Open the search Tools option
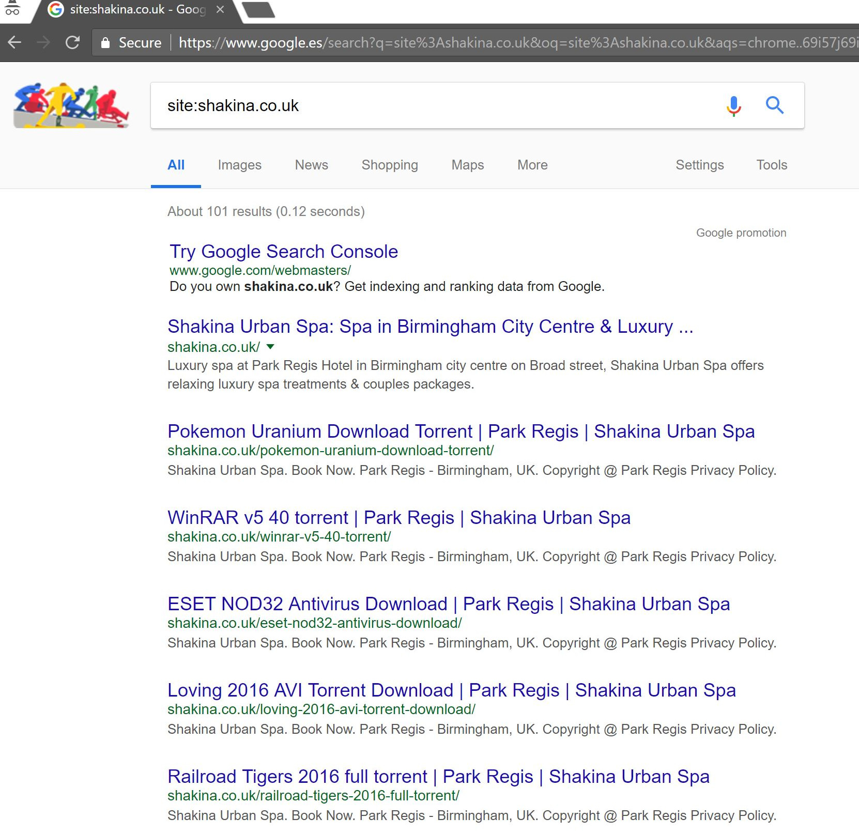Screen dimensions: 859x834 click(772, 165)
